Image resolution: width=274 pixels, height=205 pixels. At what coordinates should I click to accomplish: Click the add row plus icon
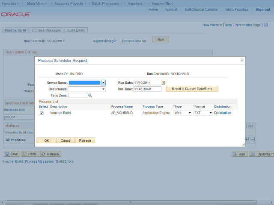[247, 140]
